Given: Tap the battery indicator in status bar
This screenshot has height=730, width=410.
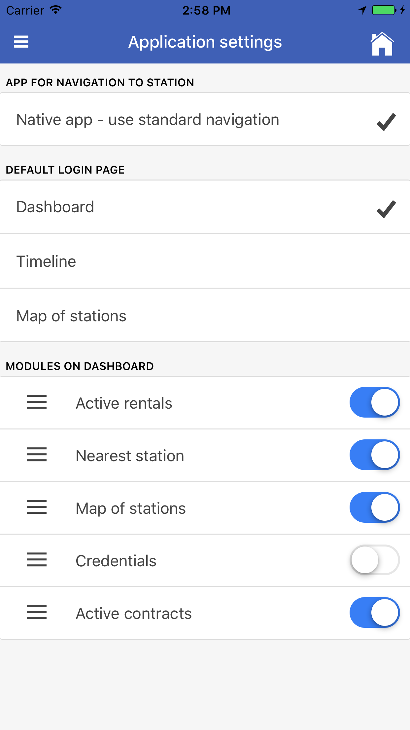Looking at the screenshot, I should pos(384,10).
